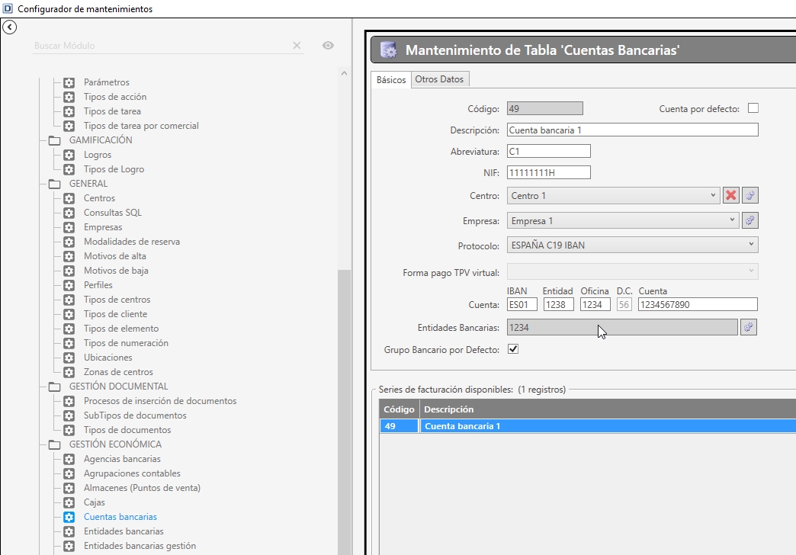
Task: Open the link button beside Entidades Bancarias
Action: 748,328
